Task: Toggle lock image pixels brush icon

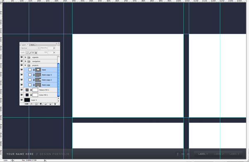Action: coord(30,52)
